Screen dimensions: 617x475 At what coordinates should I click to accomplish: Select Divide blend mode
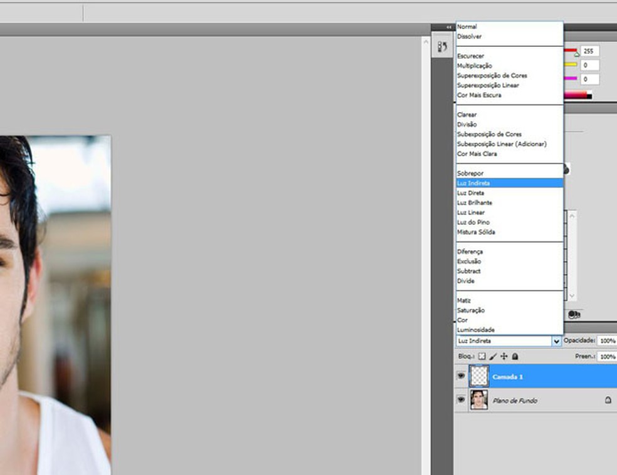point(510,281)
